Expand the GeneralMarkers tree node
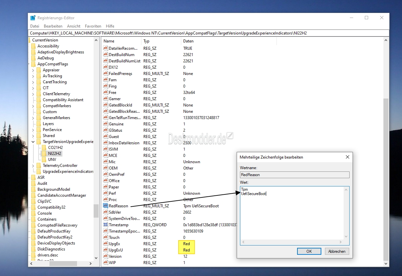This screenshot has width=402, height=276. point(33,118)
